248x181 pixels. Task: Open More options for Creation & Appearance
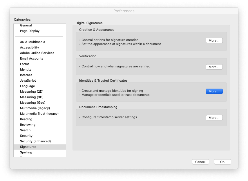tap(214, 40)
